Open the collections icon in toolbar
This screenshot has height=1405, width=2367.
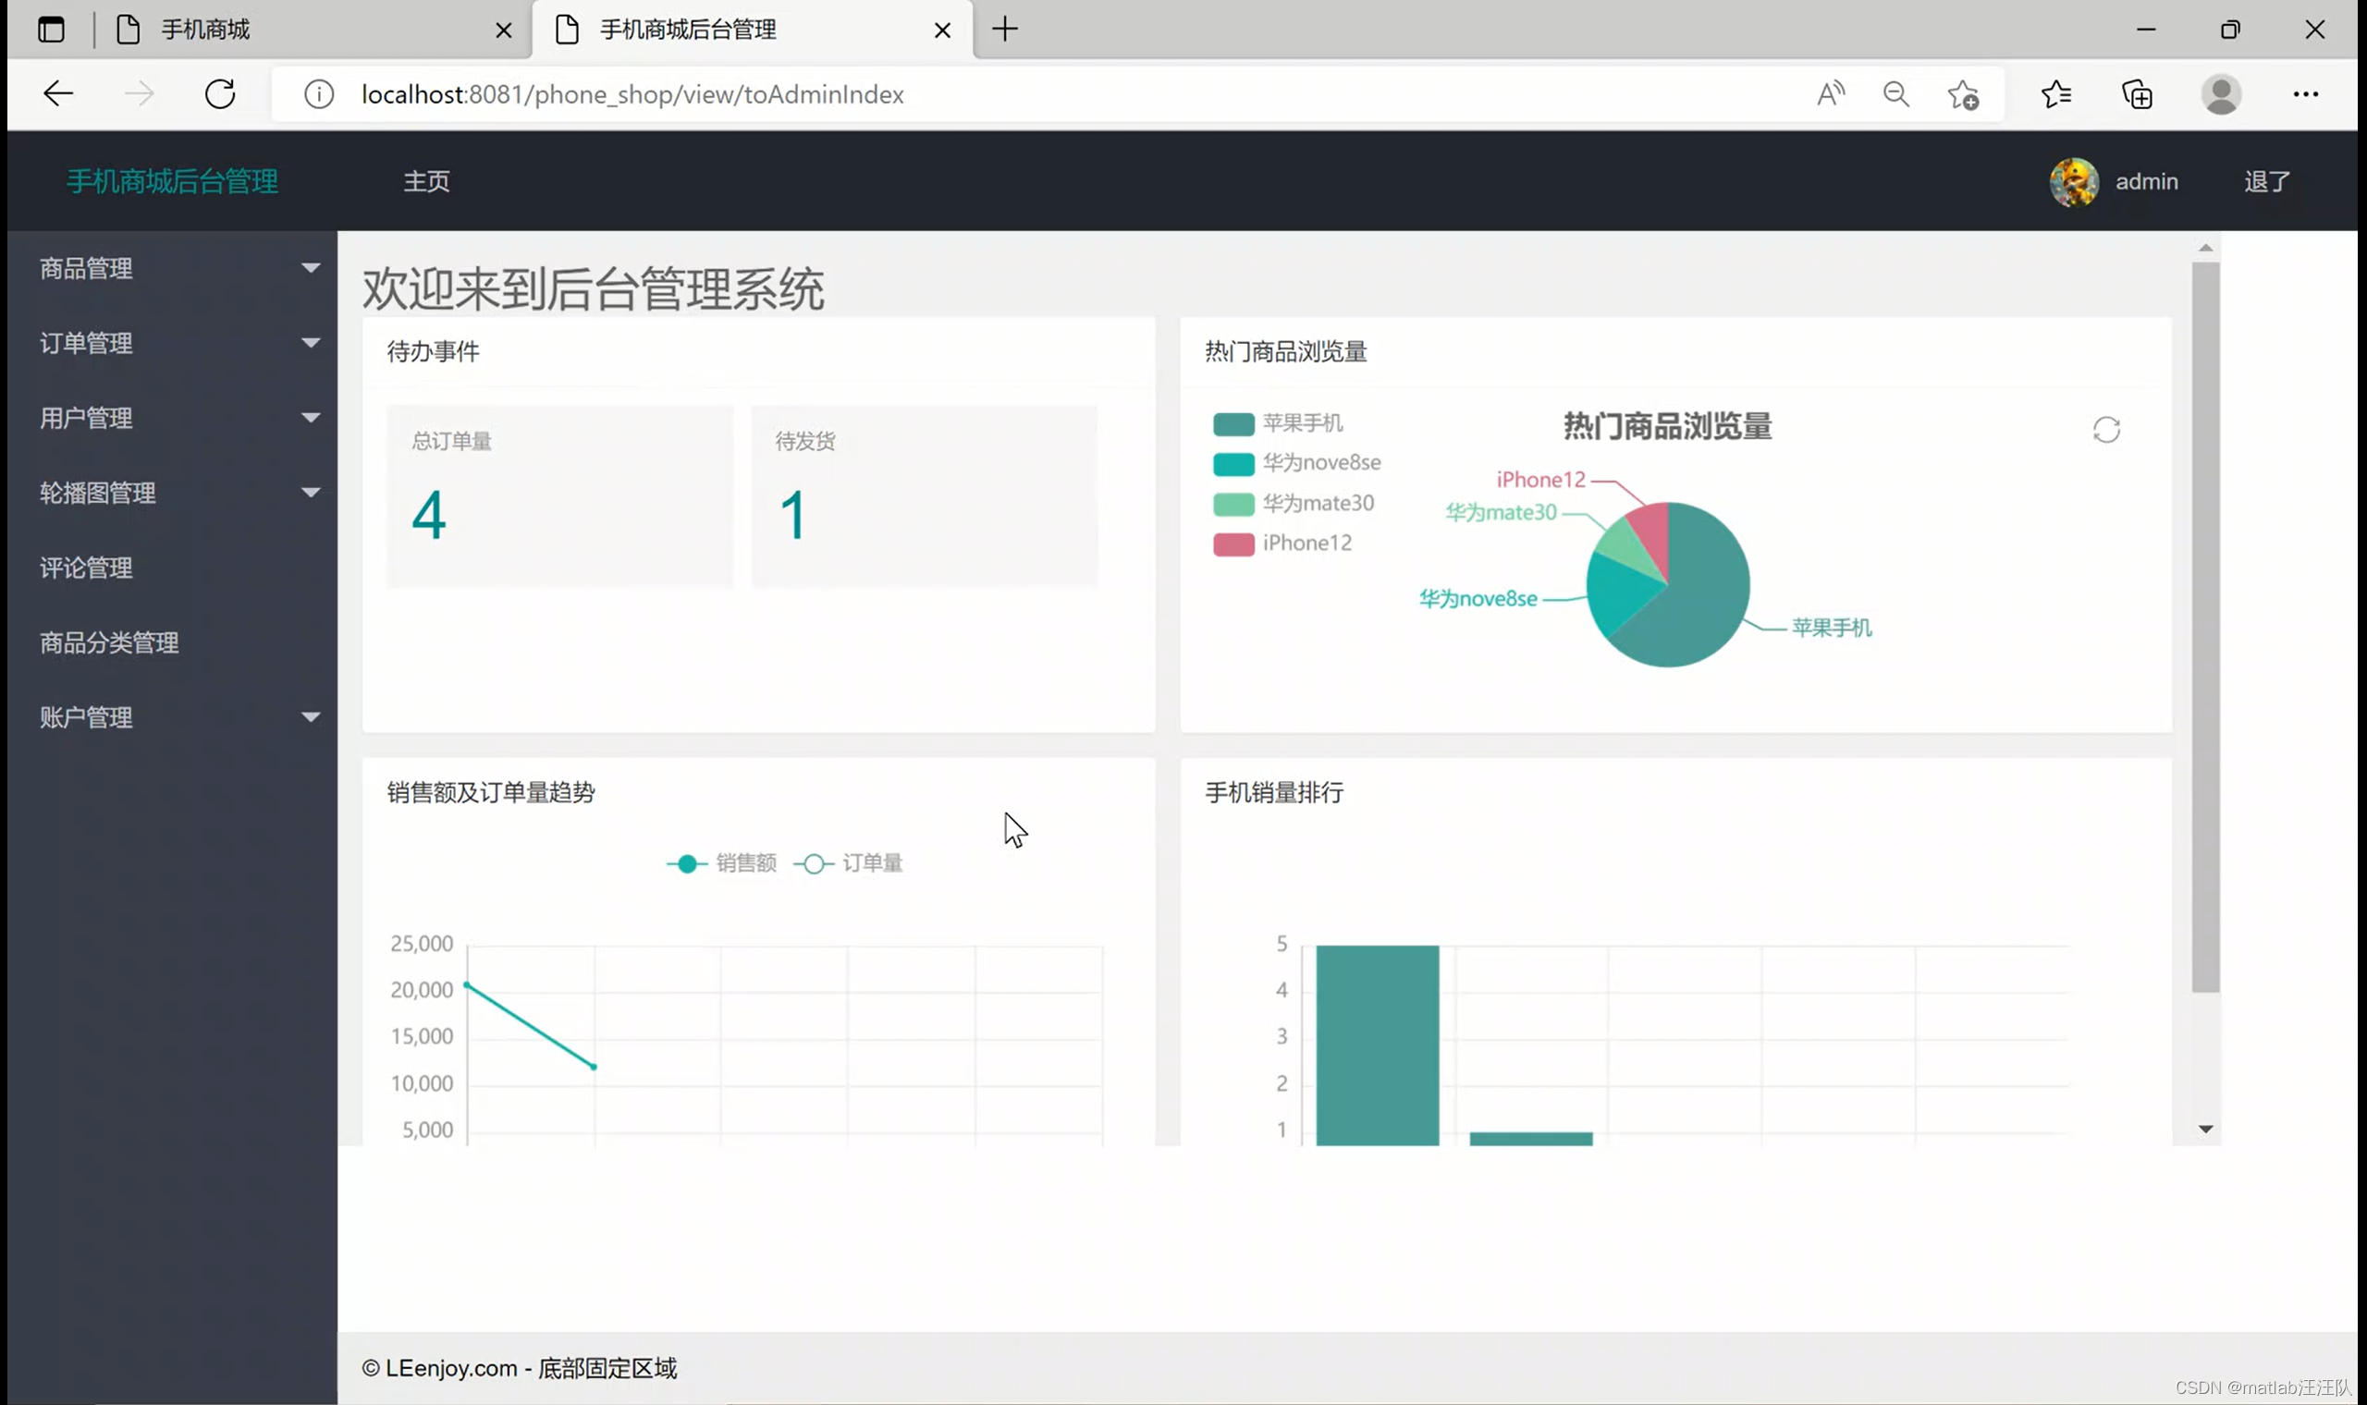(2137, 94)
